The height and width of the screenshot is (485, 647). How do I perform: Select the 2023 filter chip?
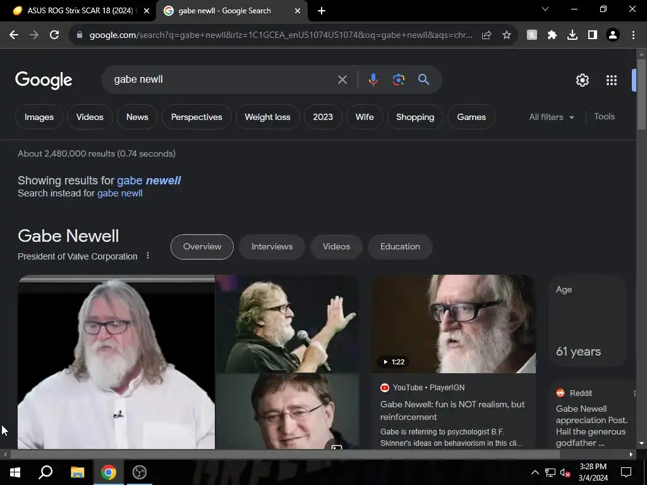point(323,117)
